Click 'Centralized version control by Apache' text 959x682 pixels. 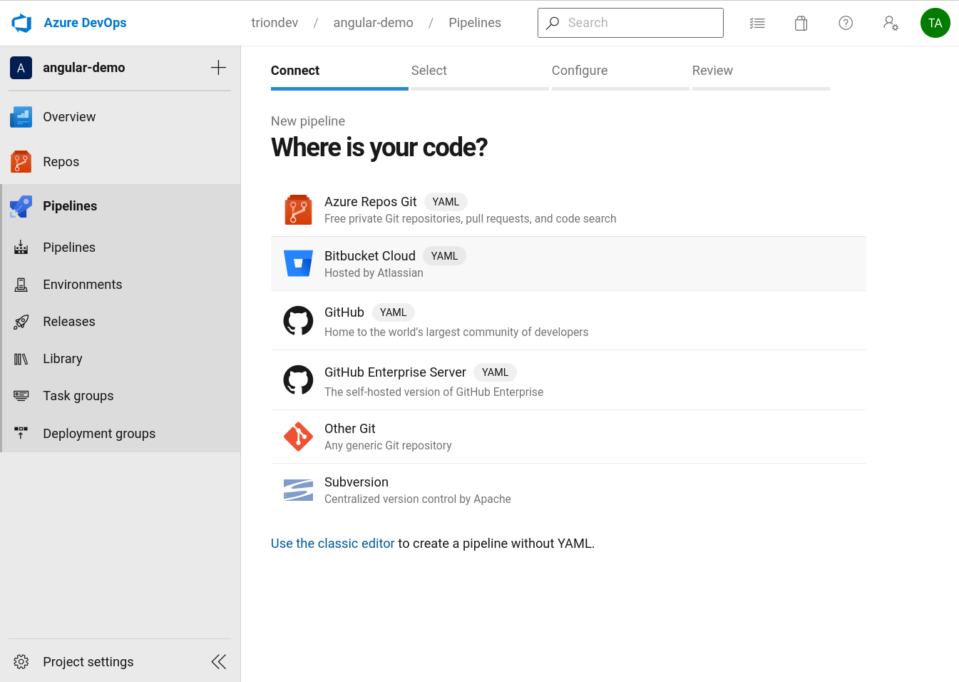pyautogui.click(x=418, y=499)
